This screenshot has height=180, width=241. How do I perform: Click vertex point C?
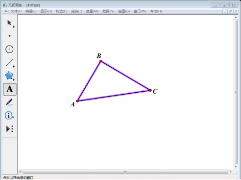click(x=150, y=90)
